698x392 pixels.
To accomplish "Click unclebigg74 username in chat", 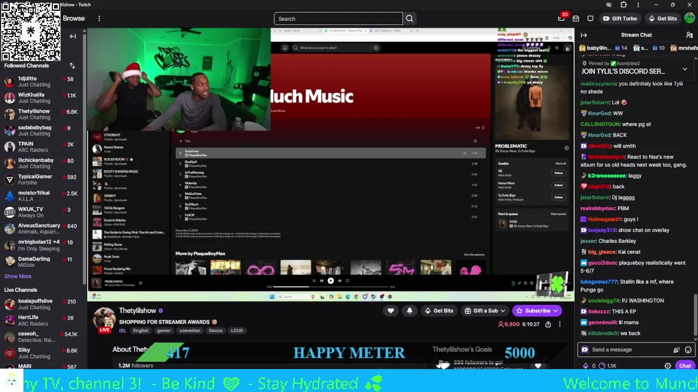I will click(x=604, y=301).
